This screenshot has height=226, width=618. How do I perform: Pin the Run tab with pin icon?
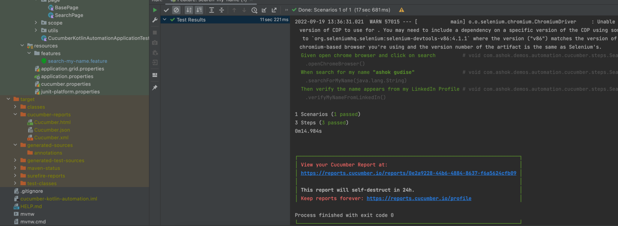pyautogui.click(x=155, y=88)
